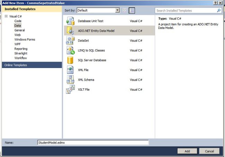This screenshot has width=225, height=157.
Task: Click the ADO.NET Entity Data Model icon
Action: coord(70,31)
